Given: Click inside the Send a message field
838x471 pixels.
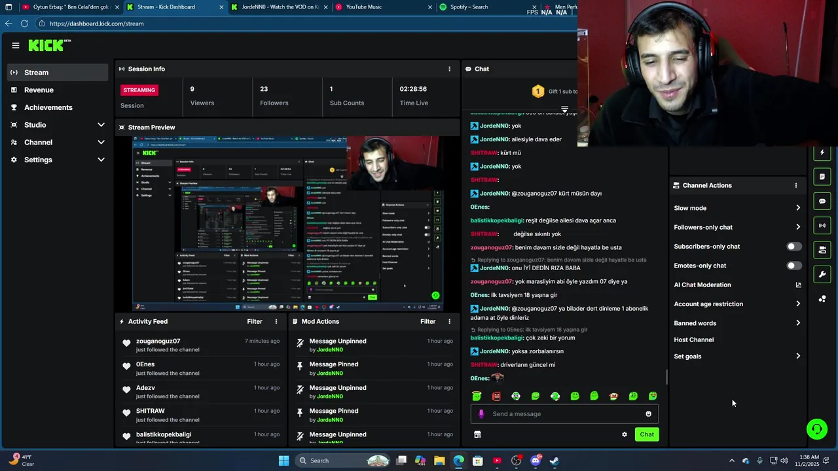Looking at the screenshot, I should (564, 413).
